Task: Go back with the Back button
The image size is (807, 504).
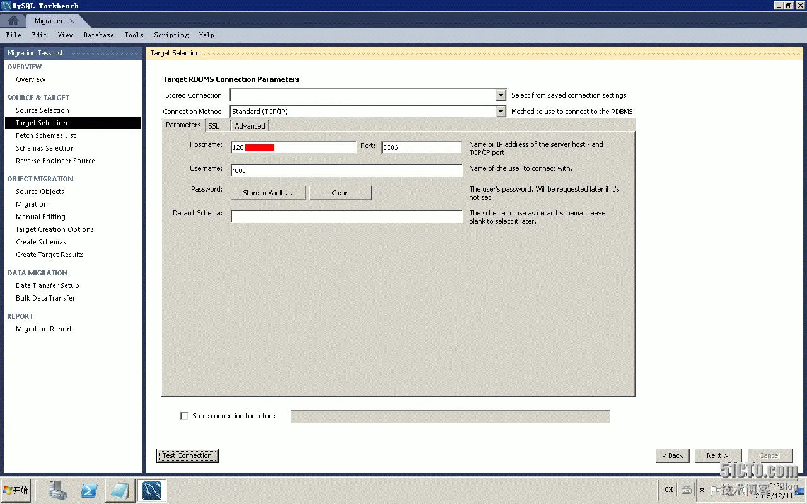Action: click(673, 455)
